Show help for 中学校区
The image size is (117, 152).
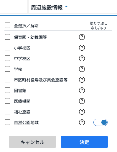(x=82, y=58)
